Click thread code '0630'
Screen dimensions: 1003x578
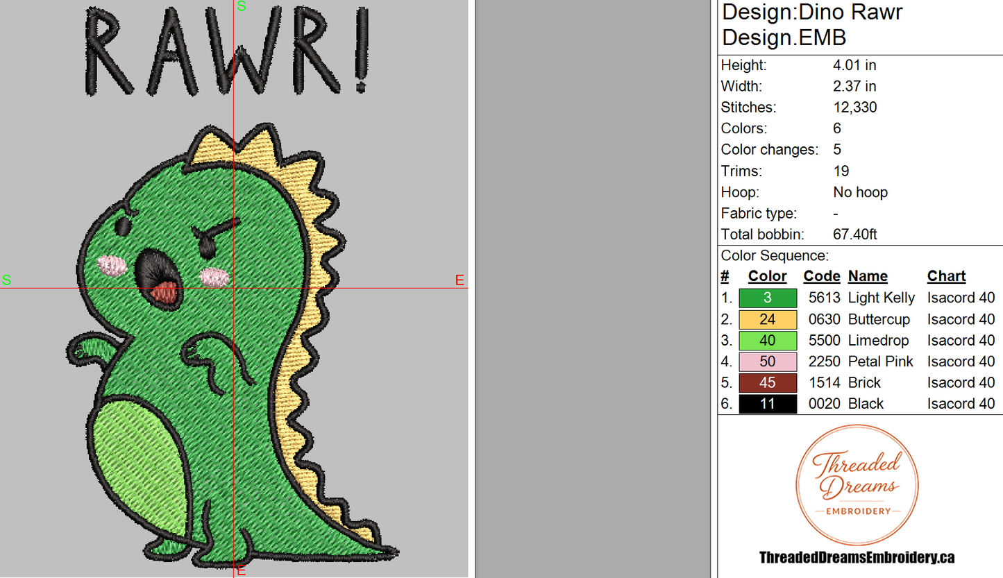pyautogui.click(x=825, y=319)
